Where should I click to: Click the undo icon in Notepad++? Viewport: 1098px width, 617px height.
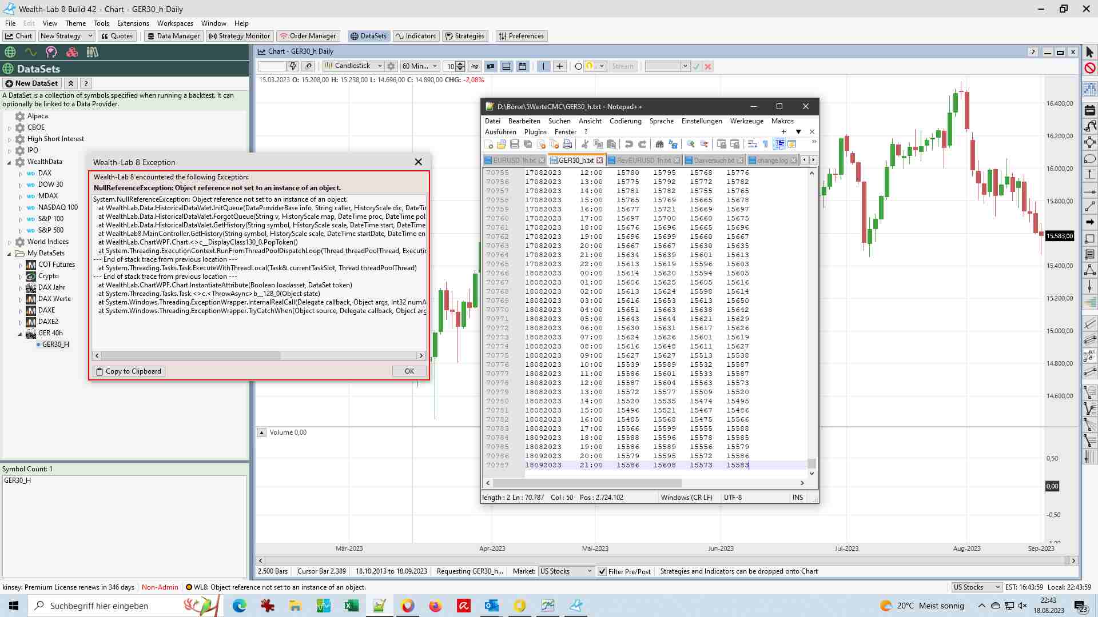pos(628,144)
